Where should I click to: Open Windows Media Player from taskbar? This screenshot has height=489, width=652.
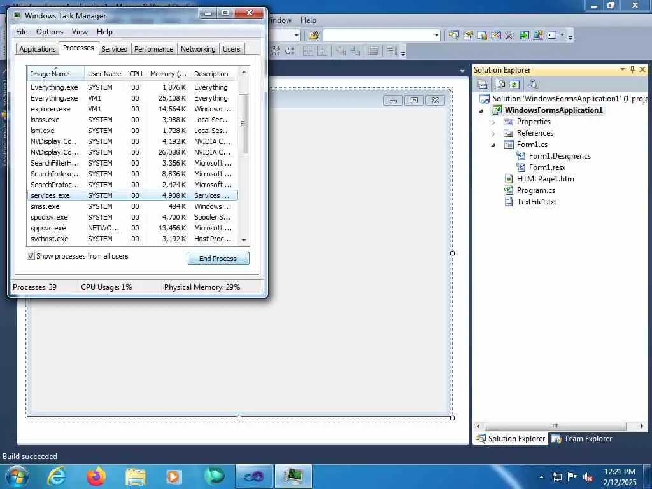[x=173, y=476]
